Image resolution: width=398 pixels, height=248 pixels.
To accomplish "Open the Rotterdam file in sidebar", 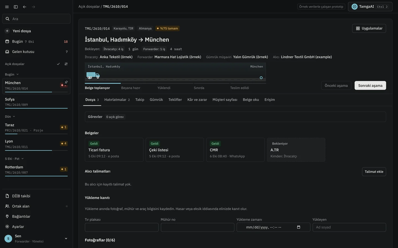I will click(x=36, y=170).
